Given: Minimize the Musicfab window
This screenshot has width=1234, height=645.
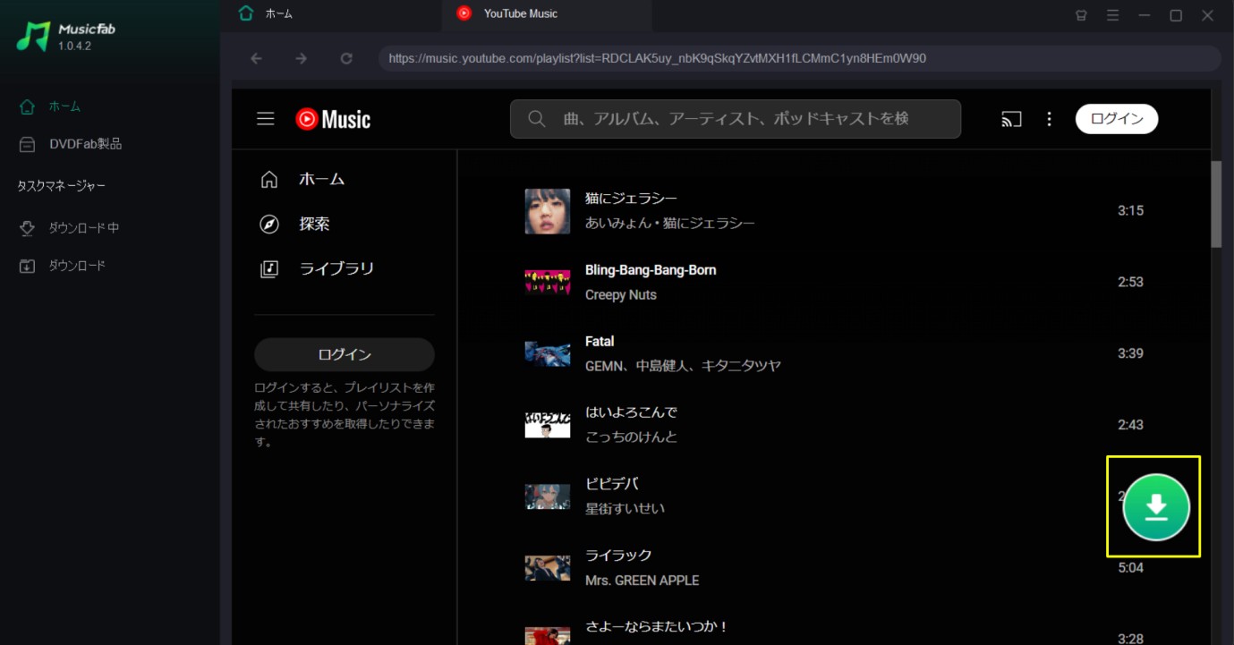Looking at the screenshot, I should coord(1144,15).
